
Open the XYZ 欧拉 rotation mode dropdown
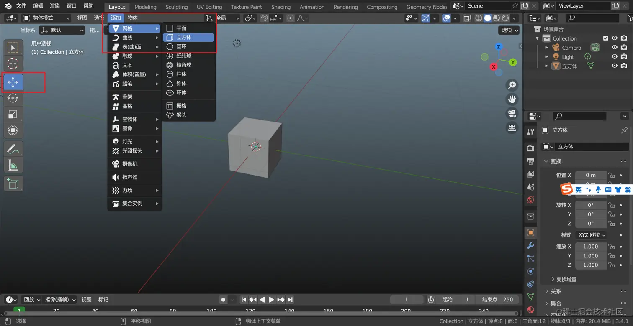pyautogui.click(x=592, y=235)
